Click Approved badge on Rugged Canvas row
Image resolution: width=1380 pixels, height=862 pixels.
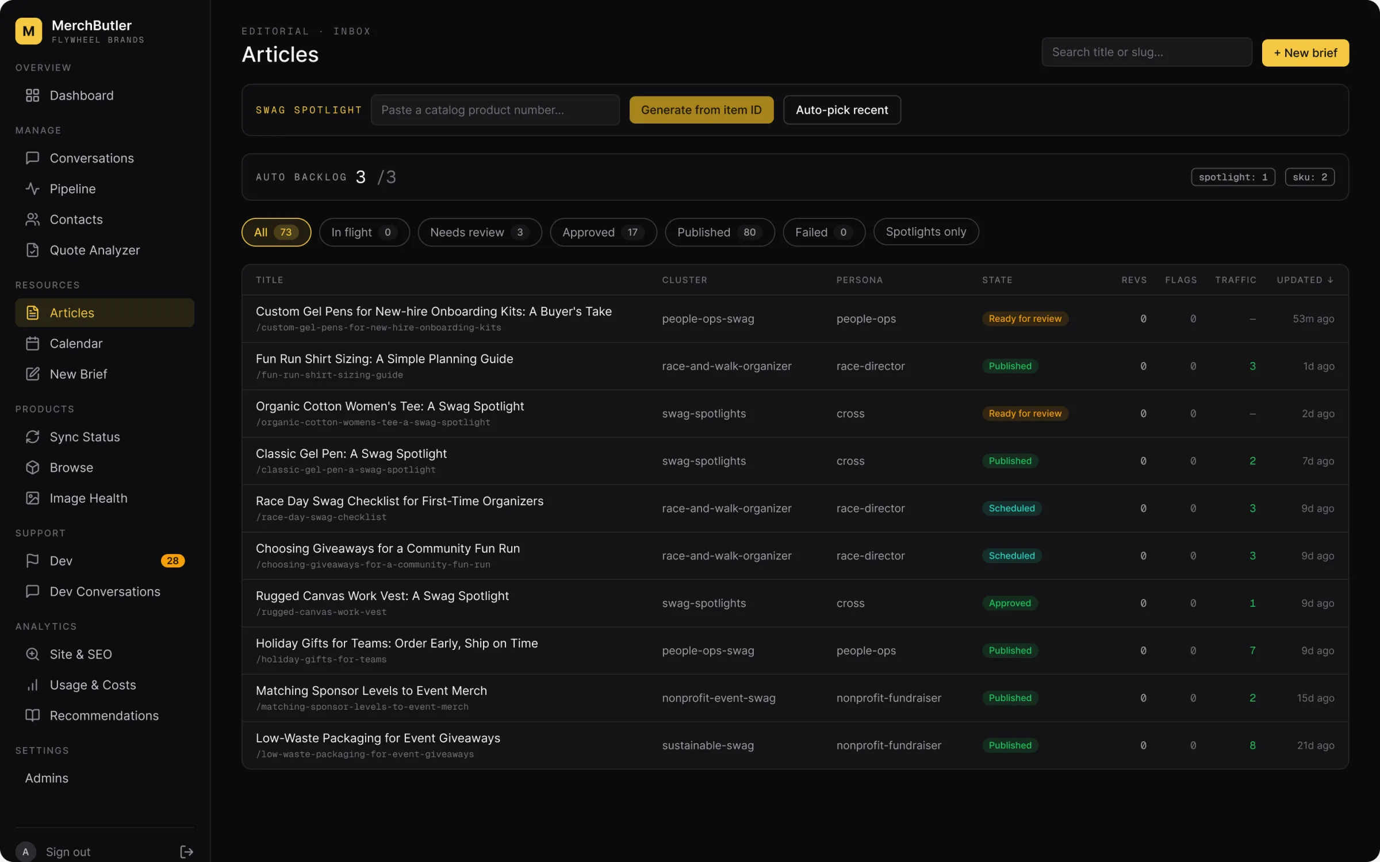click(1010, 603)
